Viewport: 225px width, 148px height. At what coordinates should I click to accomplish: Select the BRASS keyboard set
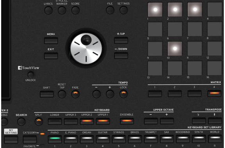tap(135, 139)
